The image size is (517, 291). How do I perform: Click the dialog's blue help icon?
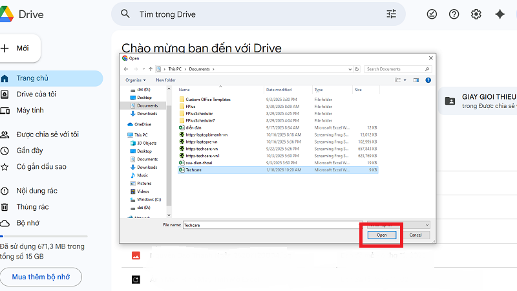pyautogui.click(x=428, y=80)
